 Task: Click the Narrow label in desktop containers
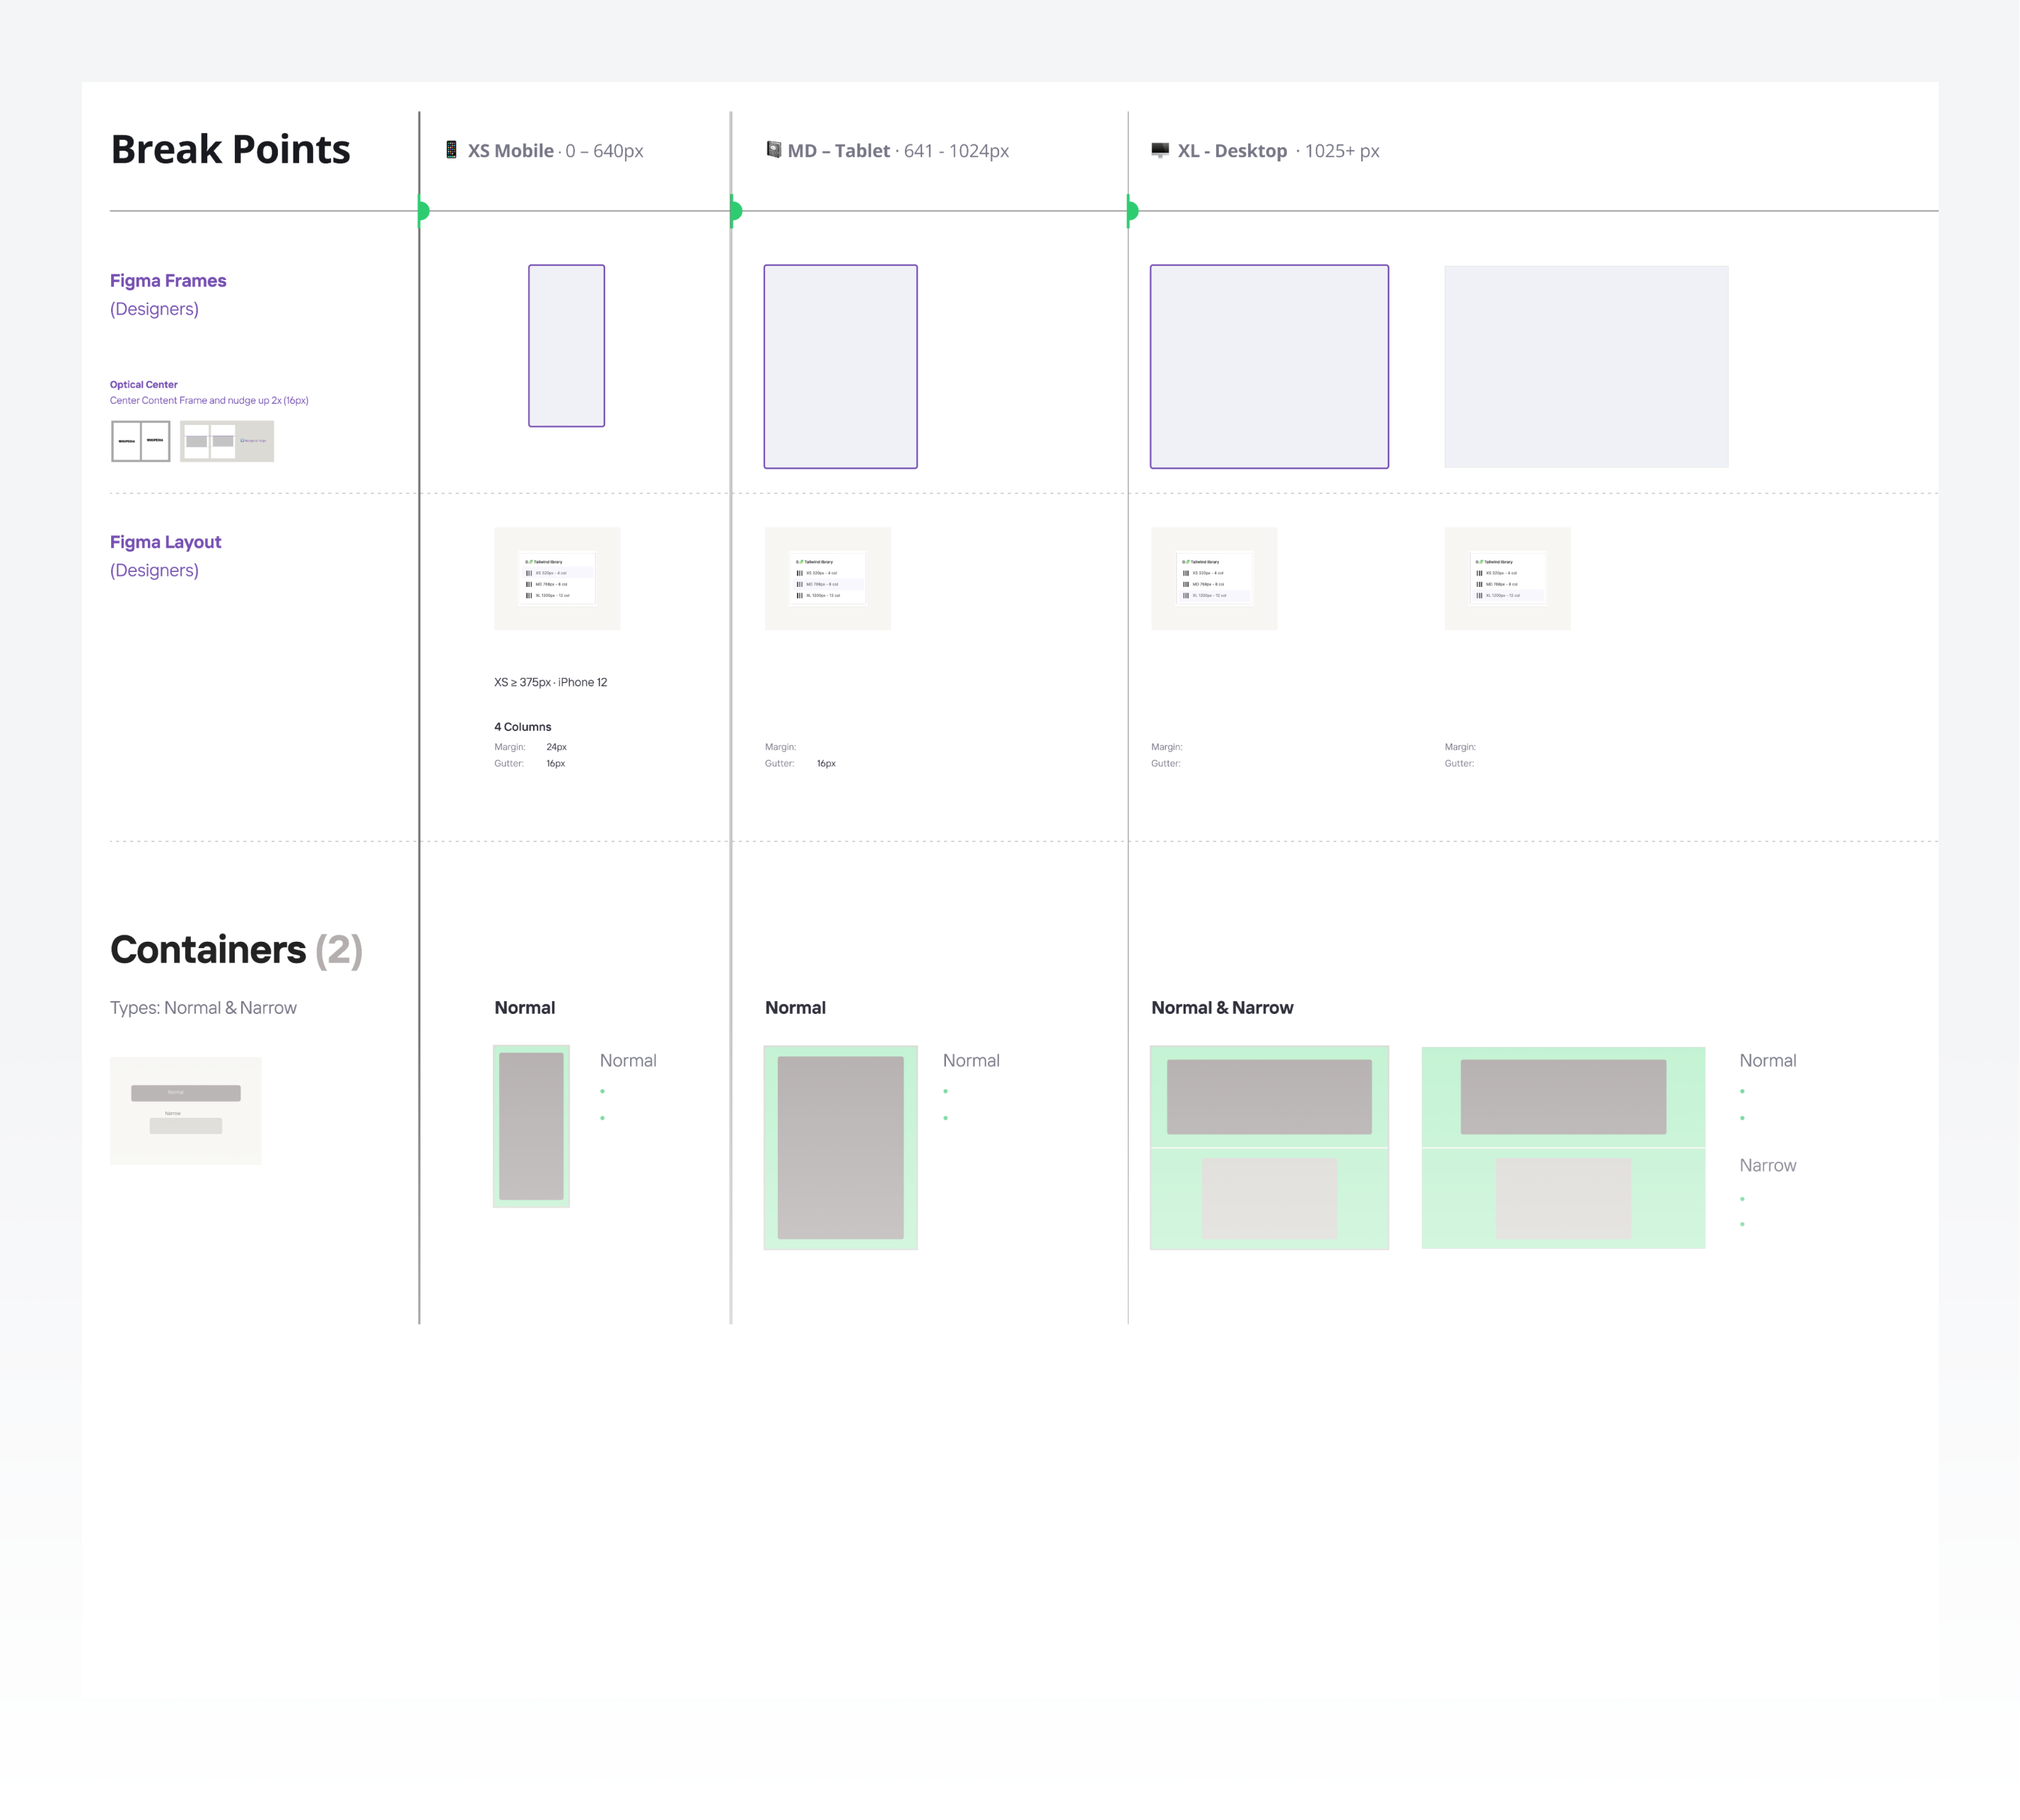[1767, 1165]
